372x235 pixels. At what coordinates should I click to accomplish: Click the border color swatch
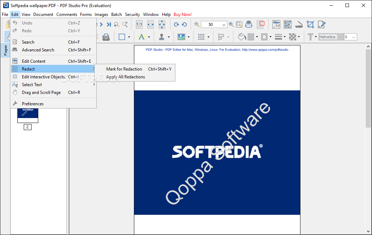[264, 37]
